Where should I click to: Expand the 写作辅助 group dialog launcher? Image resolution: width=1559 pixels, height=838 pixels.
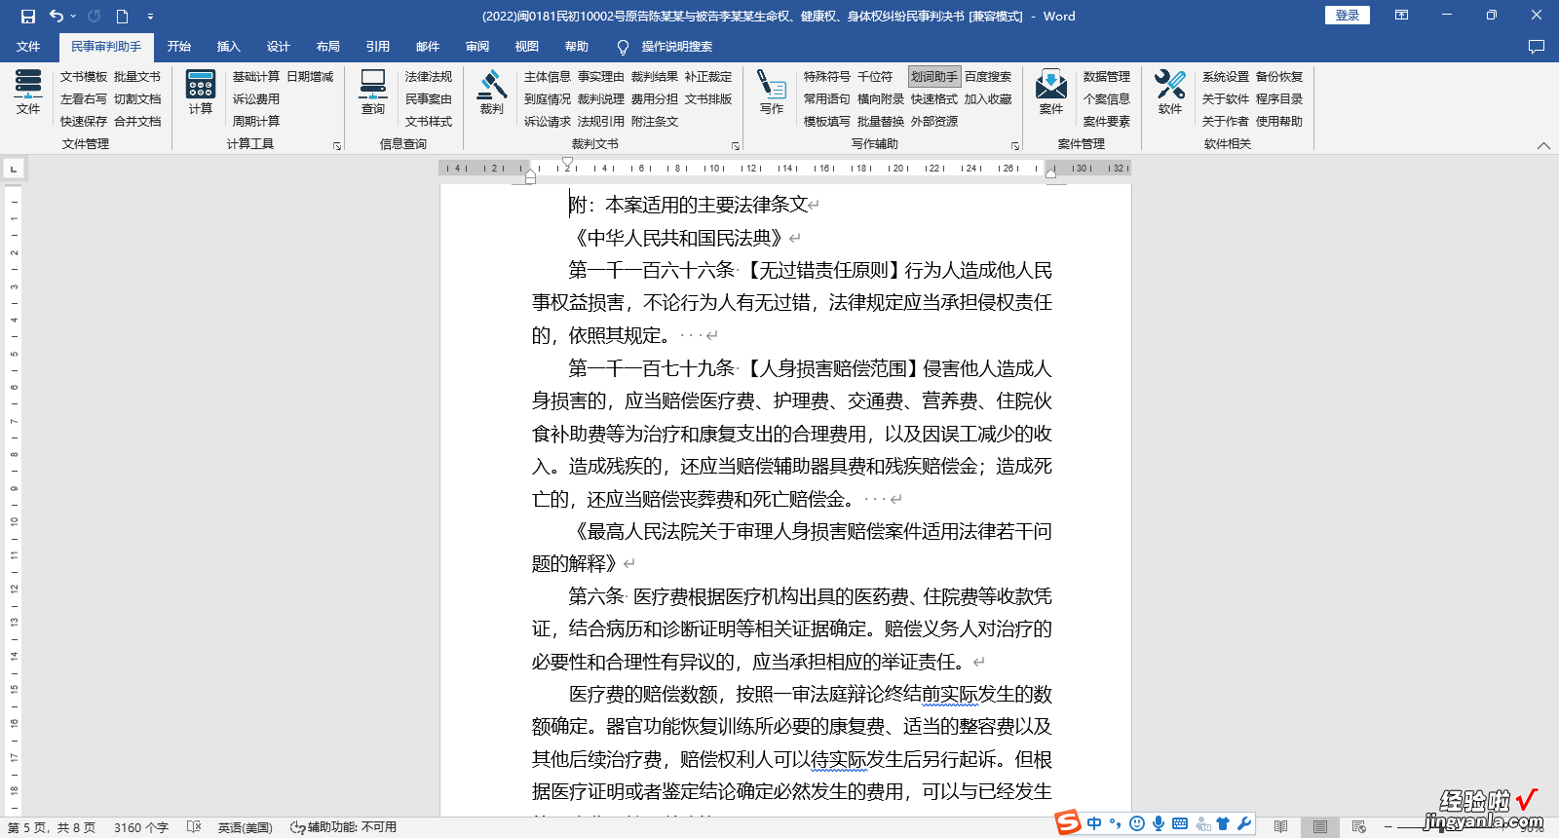pyautogui.click(x=1015, y=145)
